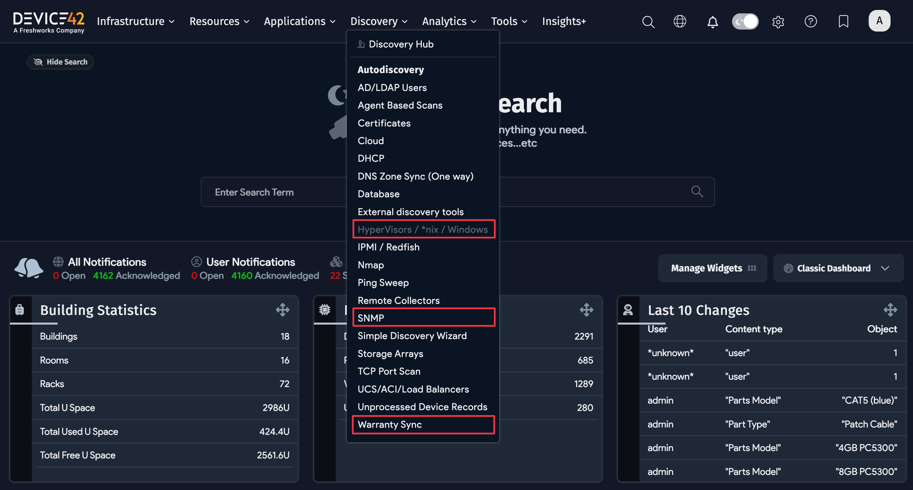Viewport: 913px width, 490px height.
Task: Toggle the dark mode switch
Action: coord(745,21)
